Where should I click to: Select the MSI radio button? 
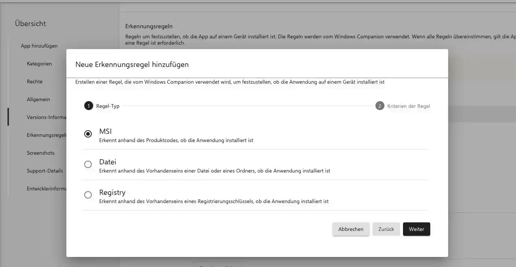pyautogui.click(x=88, y=134)
